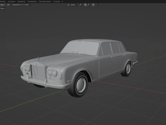Open the menu left of RetopoFlow dropdown
The image size is (166, 125).
tap(8, 5)
